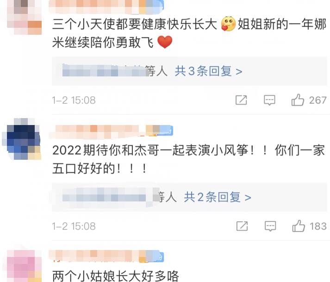Open third commenter's pink avatar
The width and height of the screenshot is (330, 282).
[24, 266]
